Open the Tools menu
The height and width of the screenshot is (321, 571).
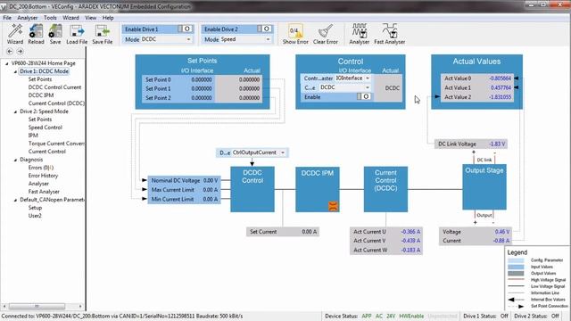click(x=50, y=18)
